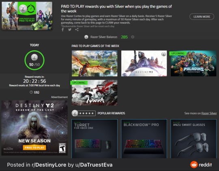This screenshot has height=171, width=219.
Task: Click the POPULAR REWARDS heading
Action: 111,113
